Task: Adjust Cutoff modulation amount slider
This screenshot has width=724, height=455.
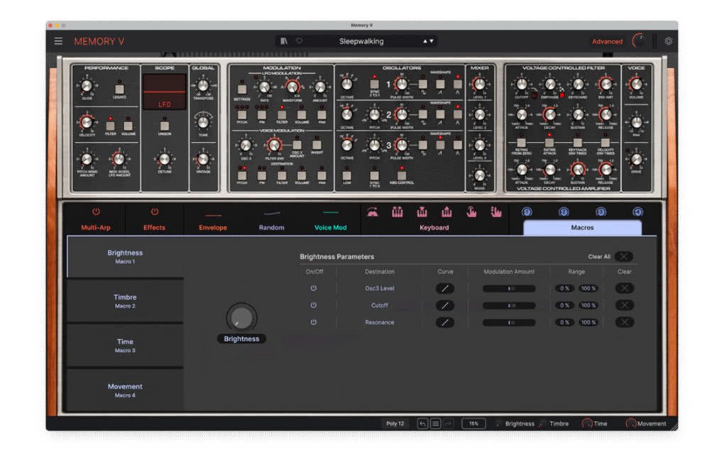Action: click(510, 305)
